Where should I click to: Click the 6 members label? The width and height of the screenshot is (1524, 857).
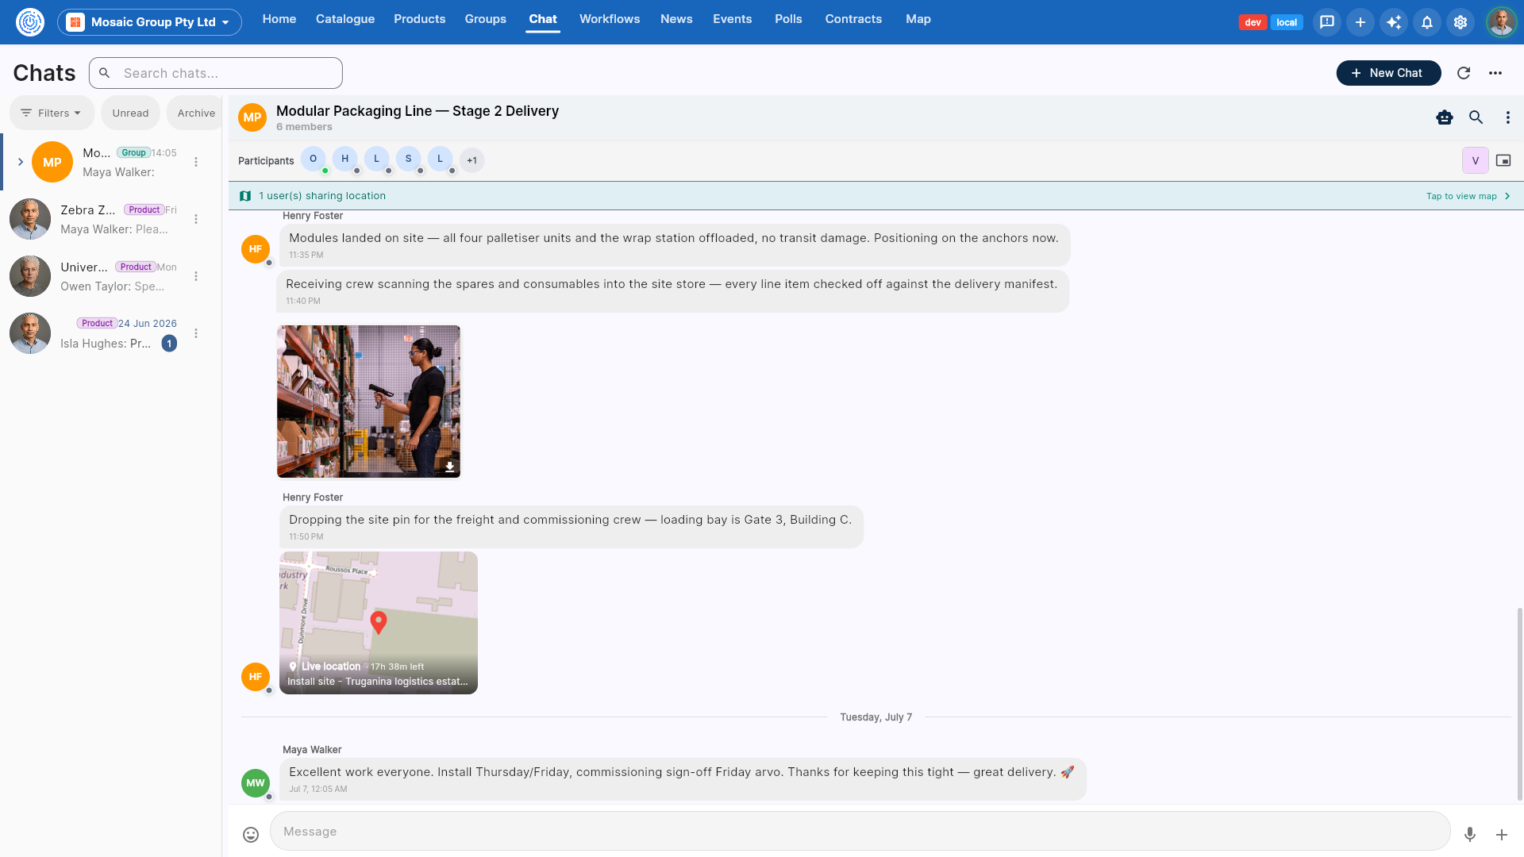(304, 127)
